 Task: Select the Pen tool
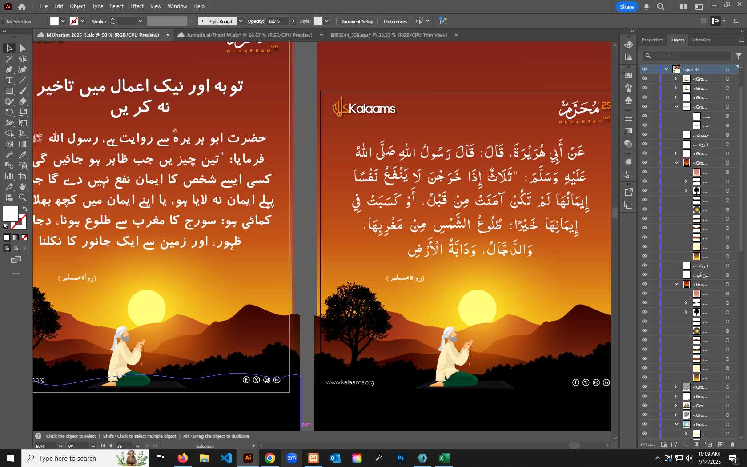pyautogui.click(x=9, y=69)
